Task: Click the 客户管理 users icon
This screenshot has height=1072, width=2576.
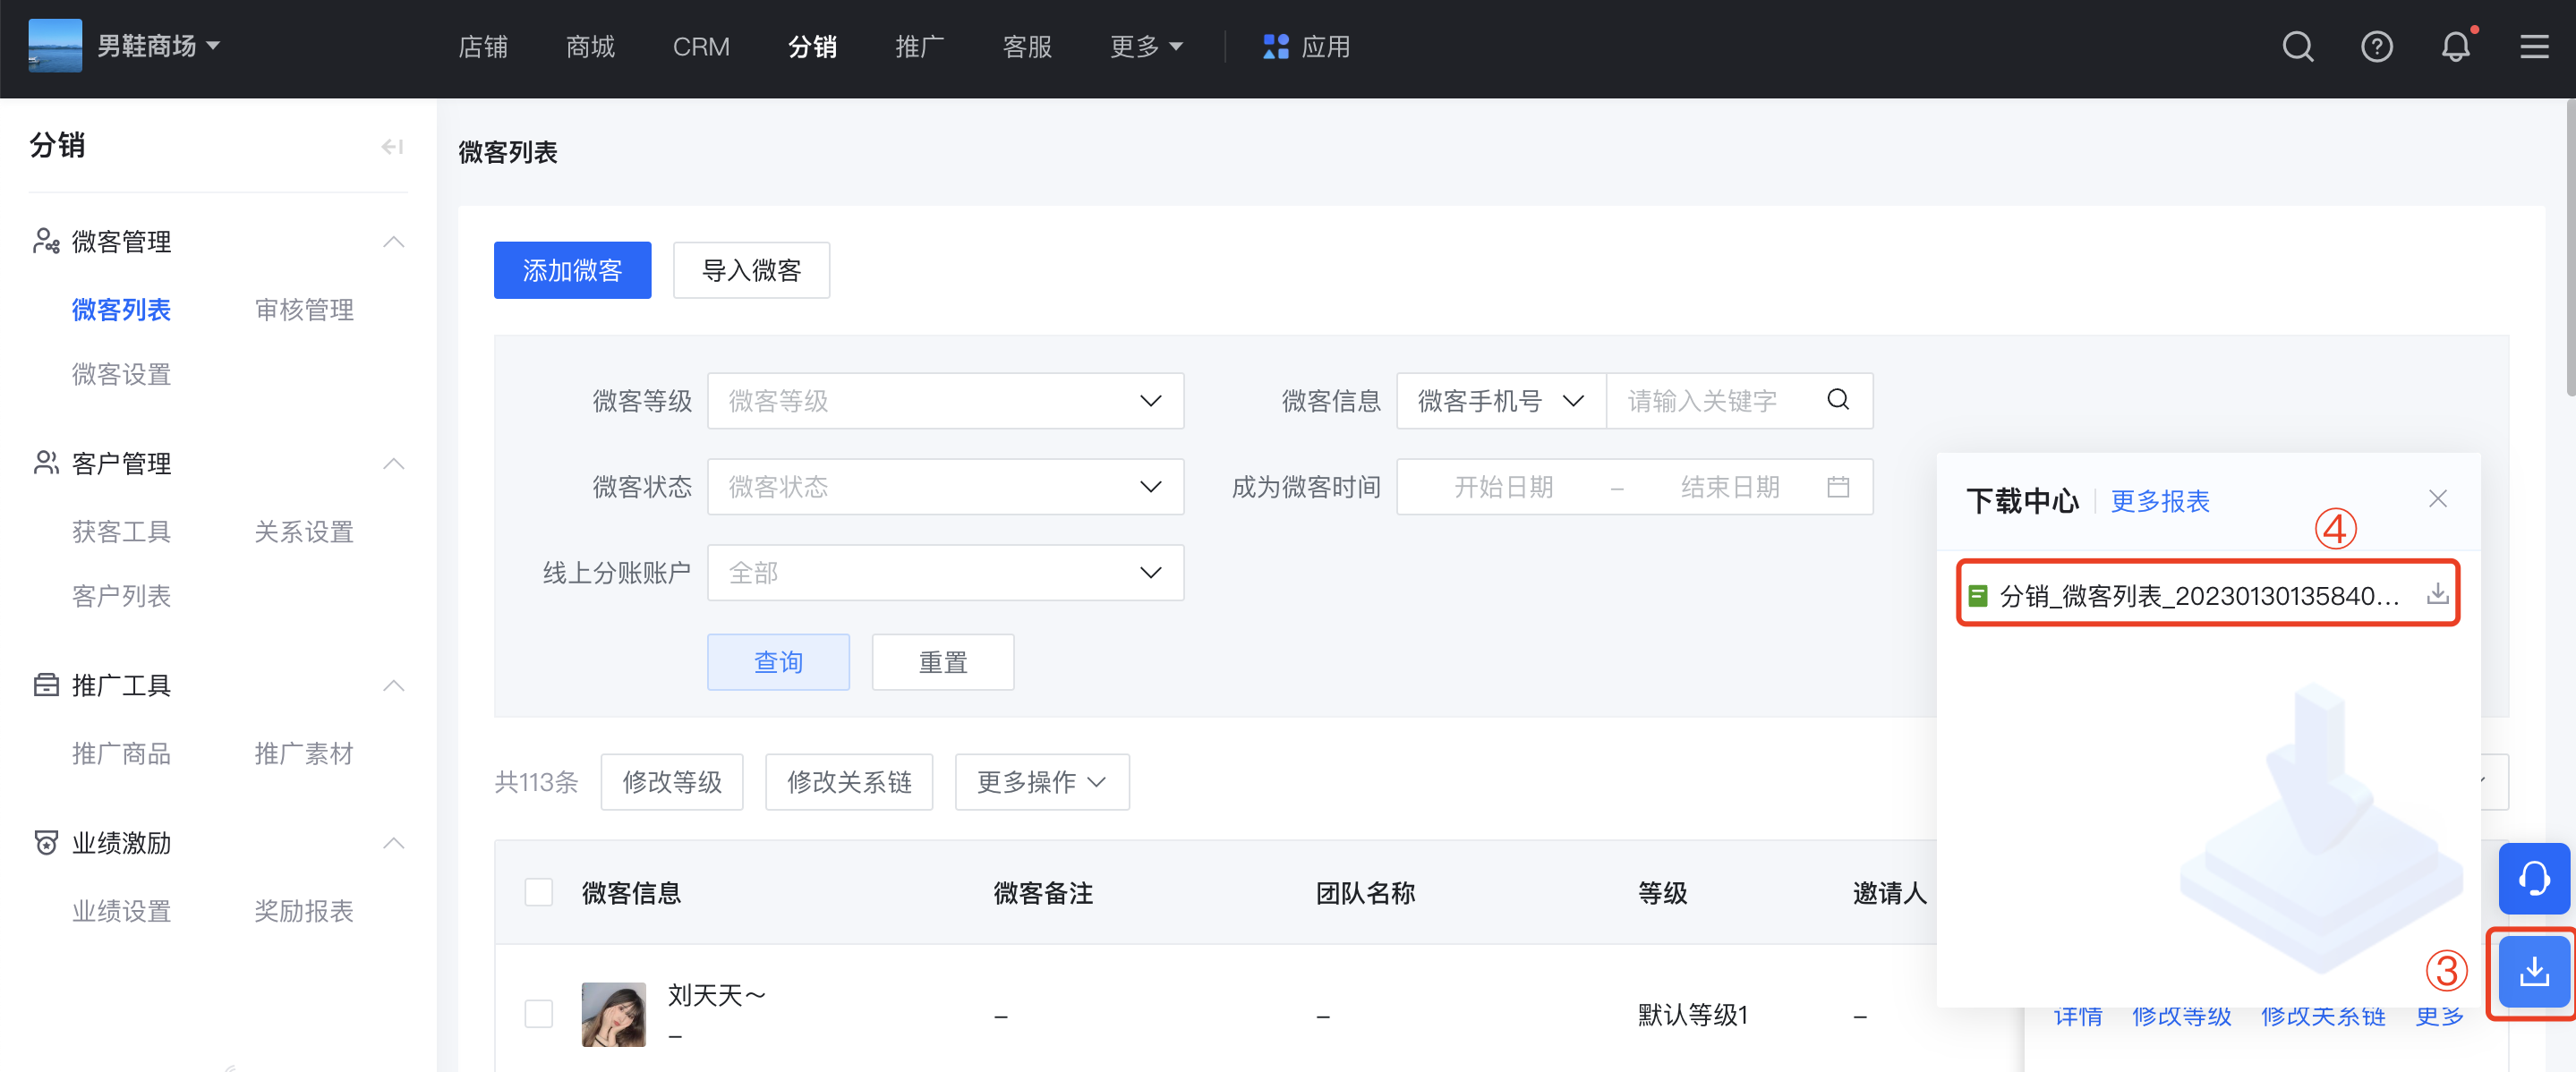Action: click(x=46, y=463)
